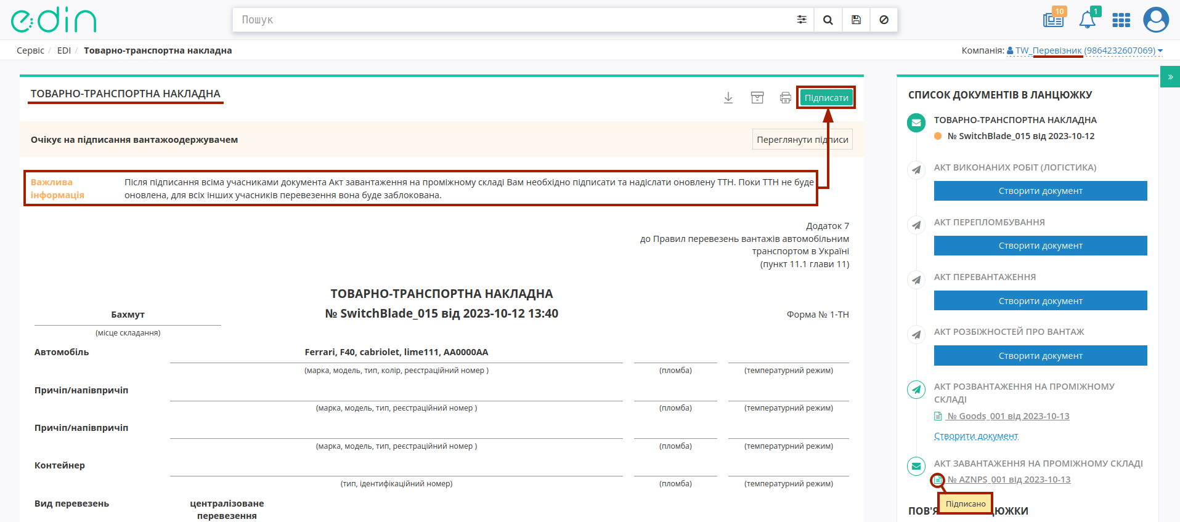Open the user profile avatar

coord(1156,20)
